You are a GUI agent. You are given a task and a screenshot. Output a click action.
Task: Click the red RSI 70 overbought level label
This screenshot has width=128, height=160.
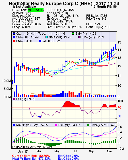[x=119, y=107]
